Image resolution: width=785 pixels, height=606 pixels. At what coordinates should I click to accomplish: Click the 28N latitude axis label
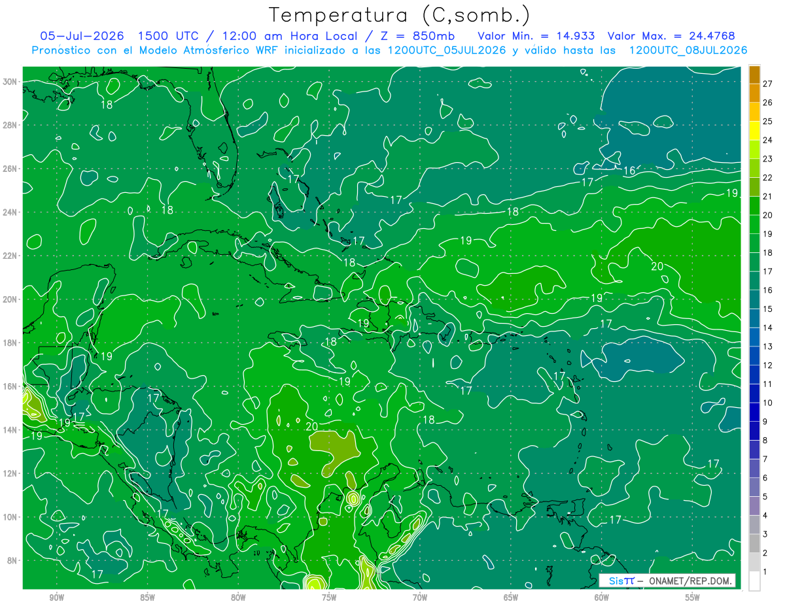tap(10, 125)
